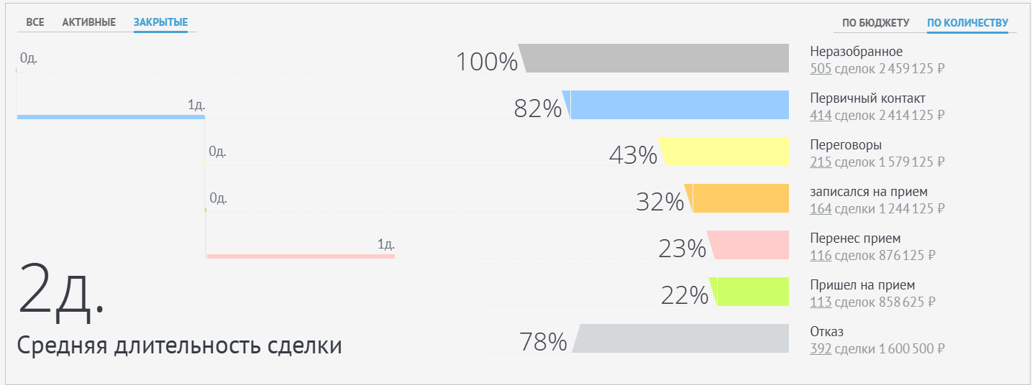Click the orange записался на прием bar
The height and width of the screenshot is (385, 1032).
coord(739,198)
